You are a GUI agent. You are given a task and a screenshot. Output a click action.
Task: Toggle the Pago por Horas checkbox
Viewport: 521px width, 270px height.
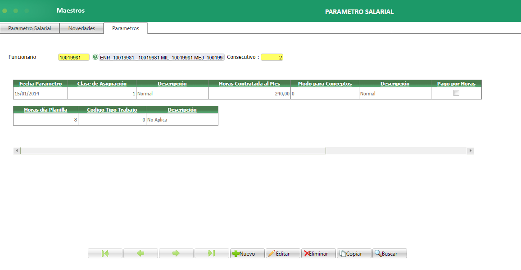[x=456, y=93]
